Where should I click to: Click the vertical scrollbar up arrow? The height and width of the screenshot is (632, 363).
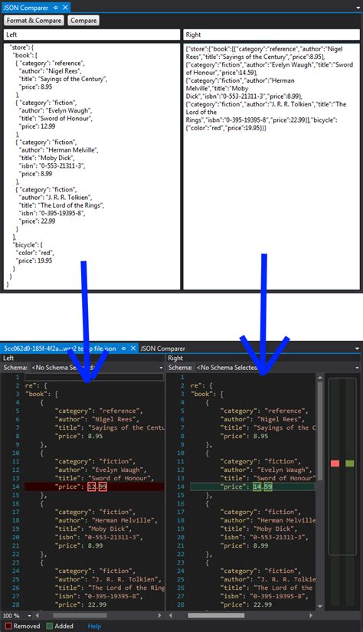tap(320, 378)
